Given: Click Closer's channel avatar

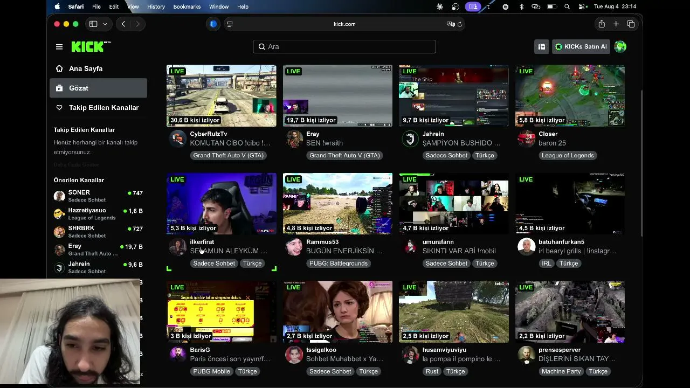Looking at the screenshot, I should (x=526, y=138).
